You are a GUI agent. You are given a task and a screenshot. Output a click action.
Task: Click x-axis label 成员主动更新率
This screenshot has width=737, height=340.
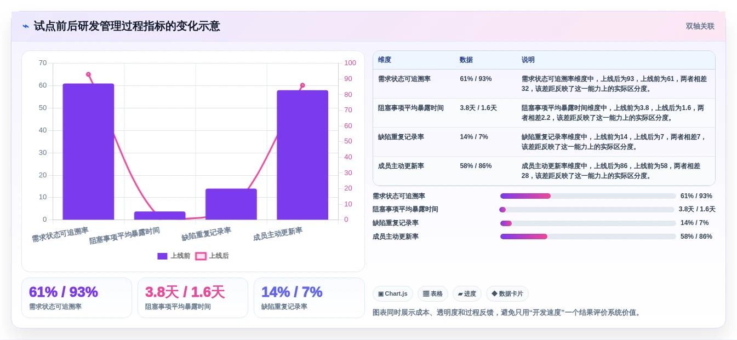pyautogui.click(x=278, y=234)
